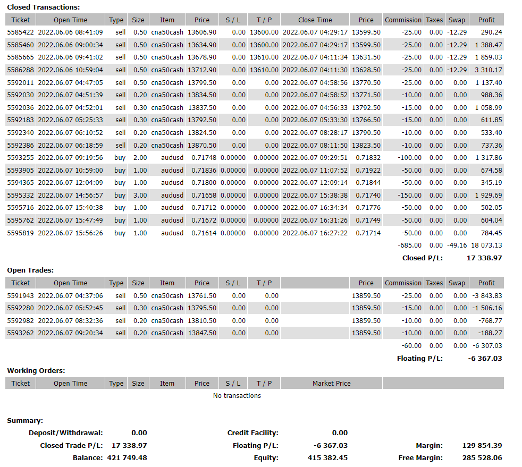Screen dimensions: 522x467
Task: Select close time 2022.06.07 16:27:22
Action: (x=315, y=233)
